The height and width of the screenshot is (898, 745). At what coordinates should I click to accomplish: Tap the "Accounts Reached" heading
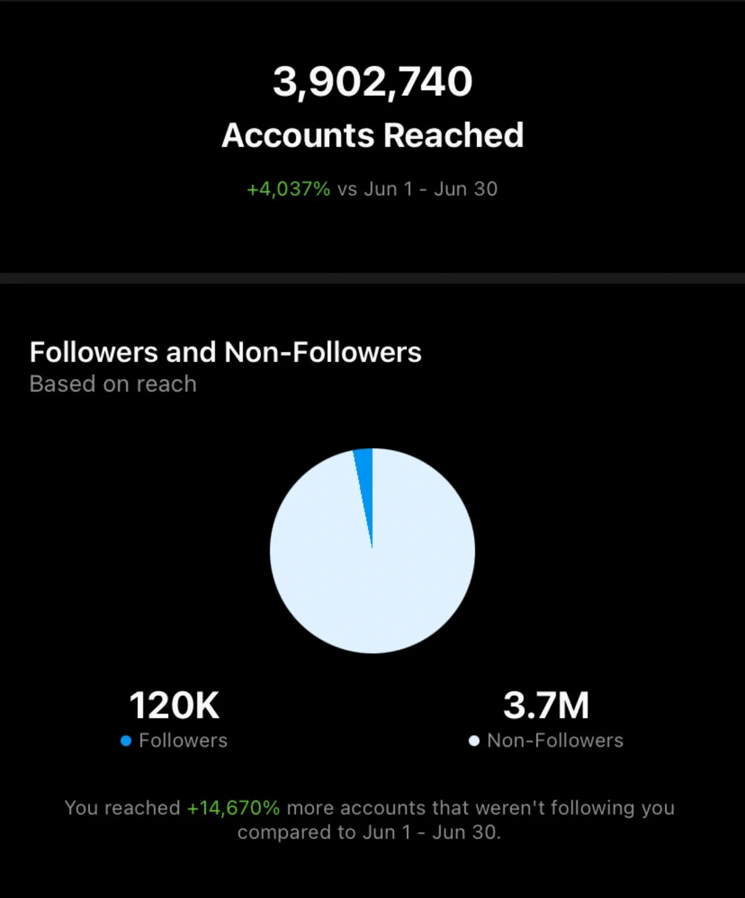pos(372,135)
